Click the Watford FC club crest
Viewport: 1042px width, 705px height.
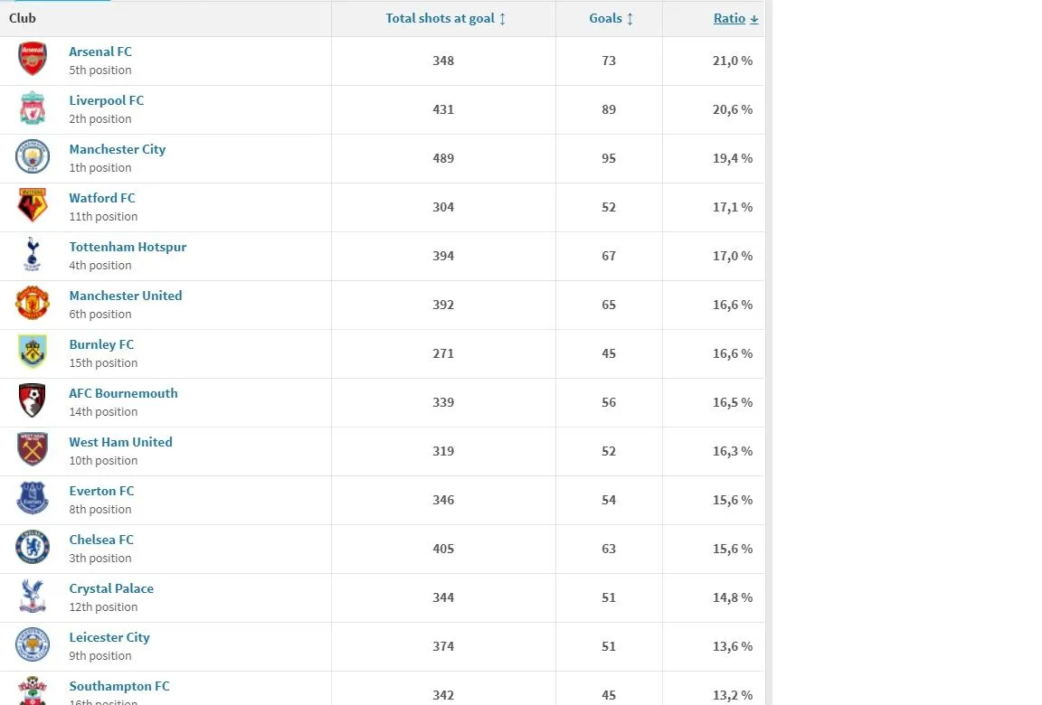click(33, 206)
